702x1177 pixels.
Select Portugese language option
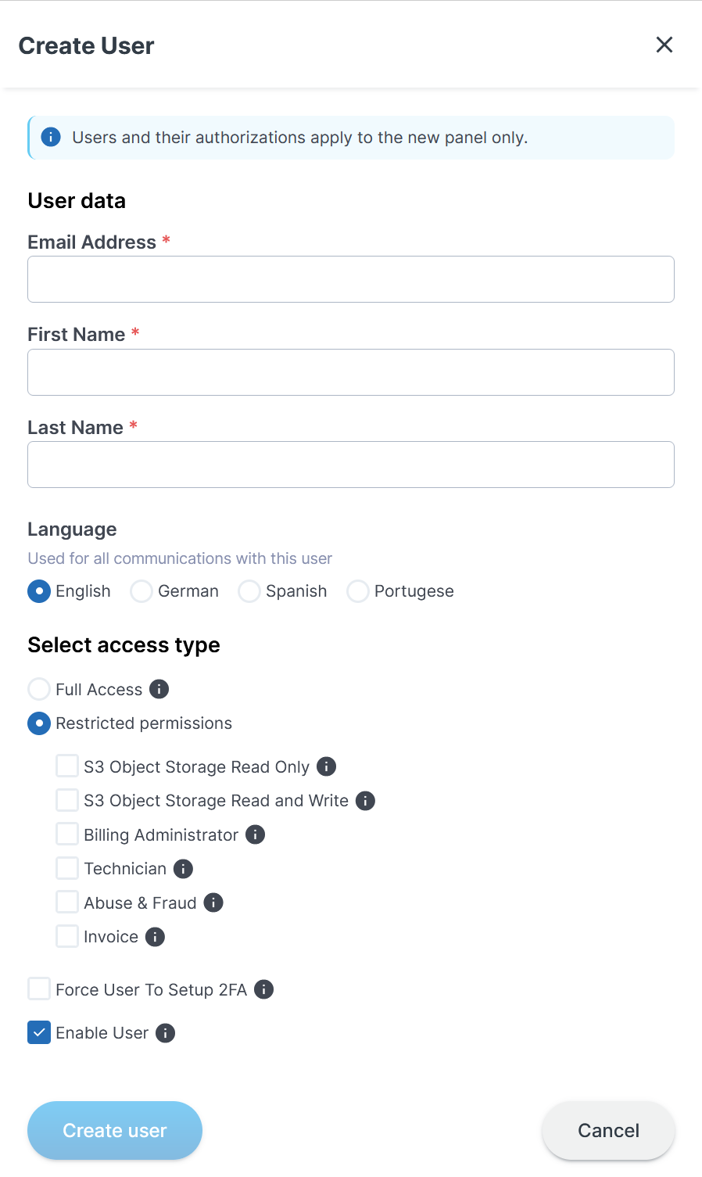358,591
